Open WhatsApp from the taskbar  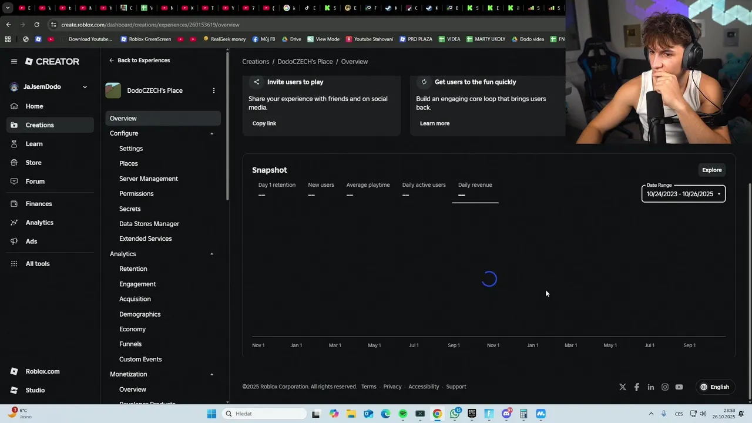(455, 414)
